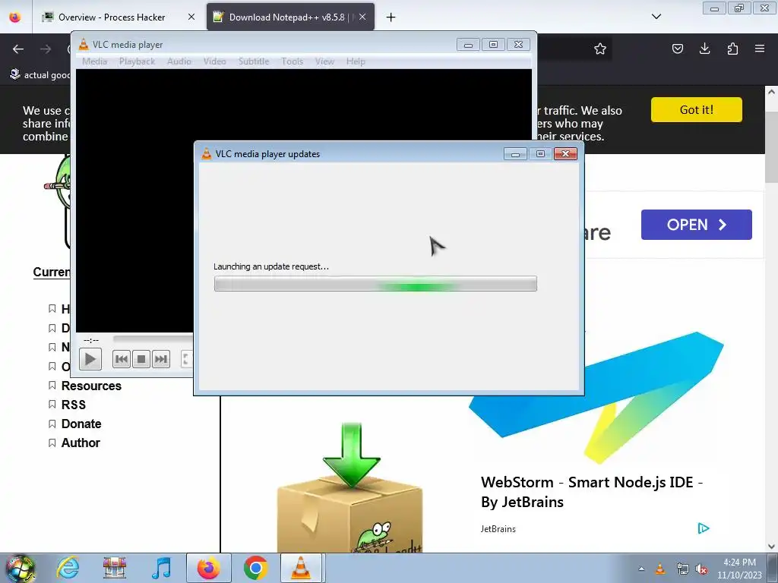
Task: Open Firefox downloads panel
Action: coord(704,49)
